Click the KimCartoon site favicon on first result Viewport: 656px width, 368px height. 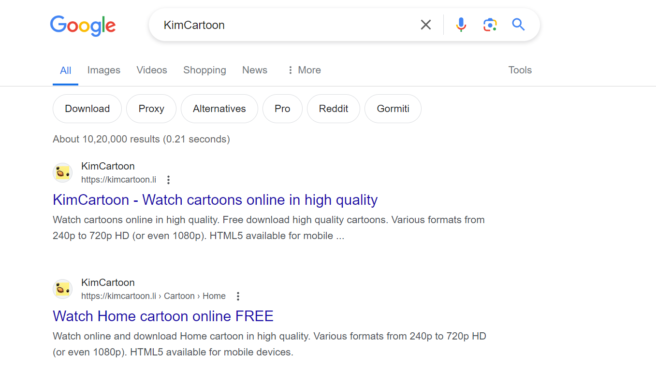tap(62, 172)
